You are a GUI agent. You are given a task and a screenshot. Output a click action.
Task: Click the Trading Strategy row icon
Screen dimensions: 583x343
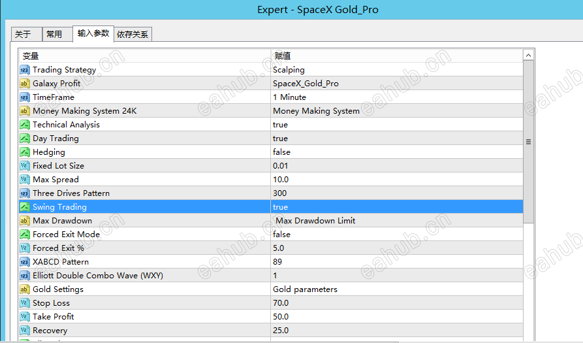pyautogui.click(x=25, y=70)
